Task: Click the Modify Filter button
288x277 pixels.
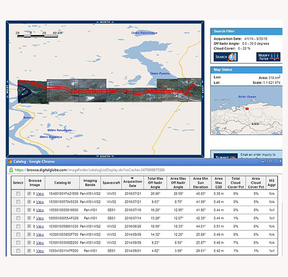Action: pos(268,57)
